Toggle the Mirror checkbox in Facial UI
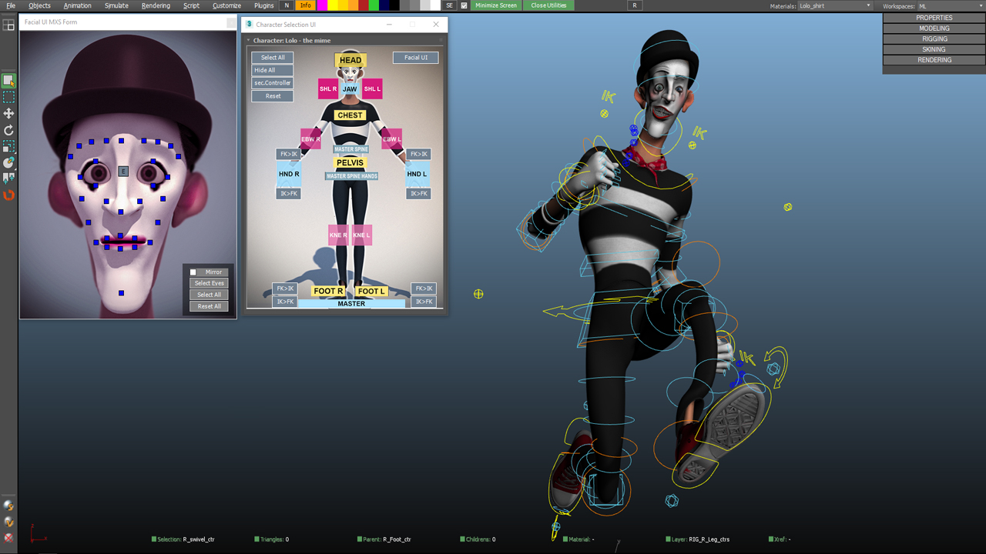The height and width of the screenshot is (554, 986). click(193, 272)
